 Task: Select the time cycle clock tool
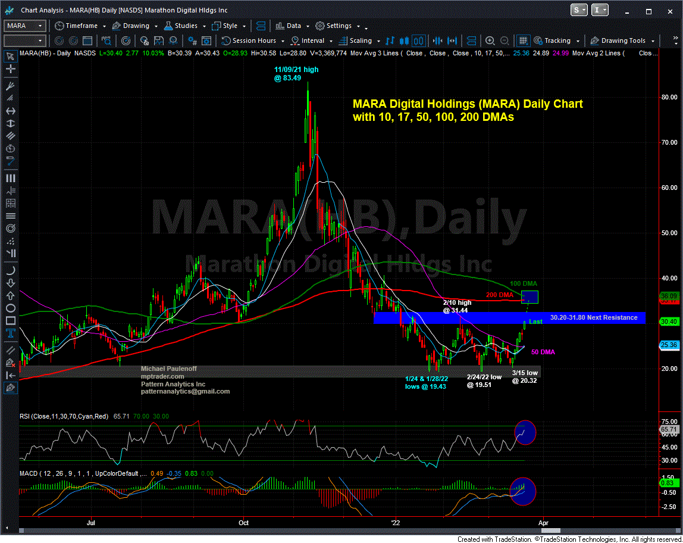point(11,149)
